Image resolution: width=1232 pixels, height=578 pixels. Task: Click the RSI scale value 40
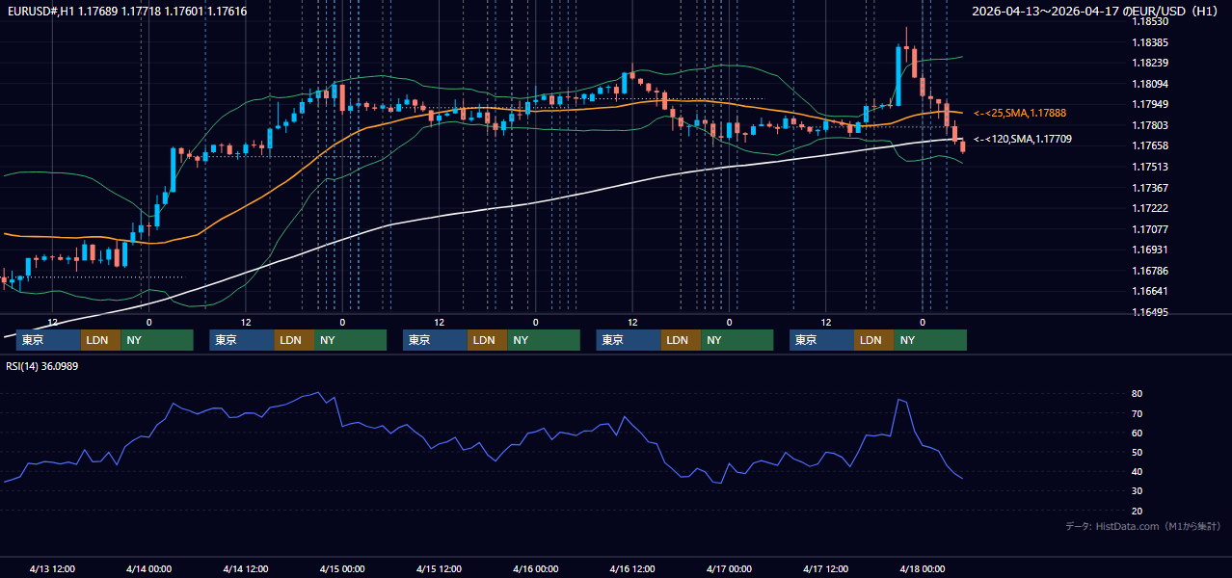click(x=1138, y=471)
